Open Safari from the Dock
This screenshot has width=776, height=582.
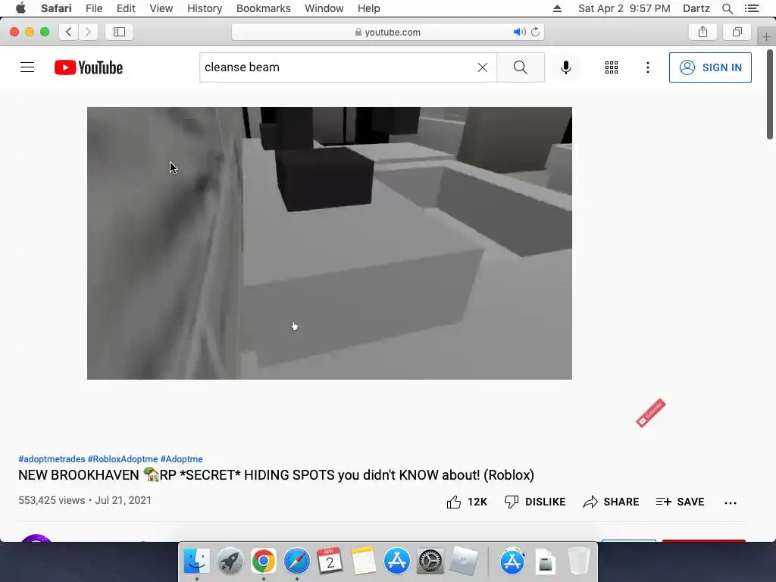(x=297, y=562)
